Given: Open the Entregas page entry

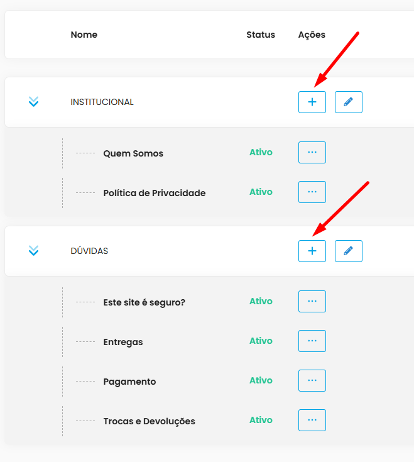Looking at the screenshot, I should point(123,342).
